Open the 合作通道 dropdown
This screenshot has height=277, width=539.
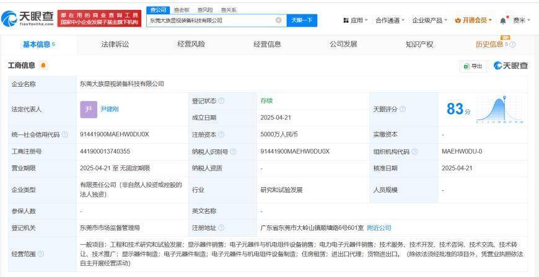coord(390,20)
